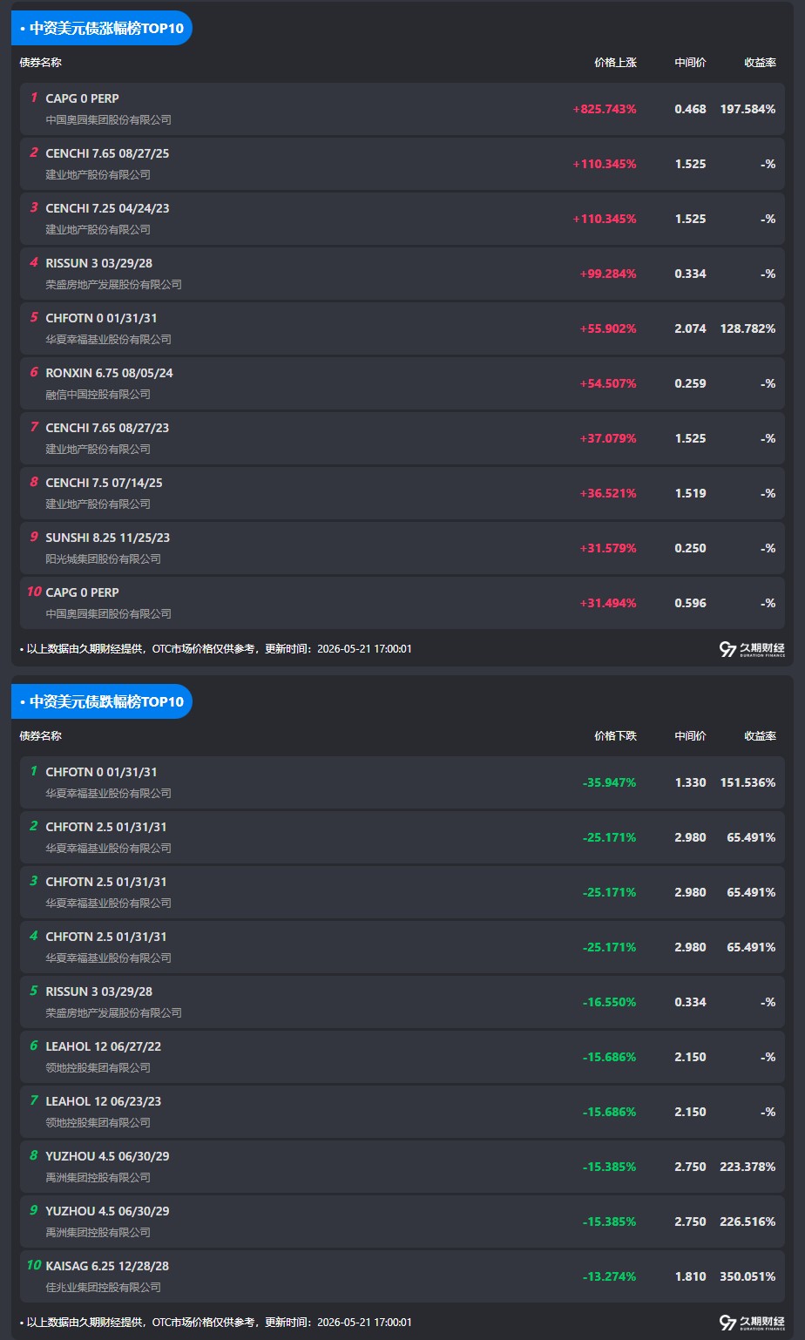Select bond SUNSHI 8.25 11/25/23
805x1340 pixels.
tap(107, 538)
